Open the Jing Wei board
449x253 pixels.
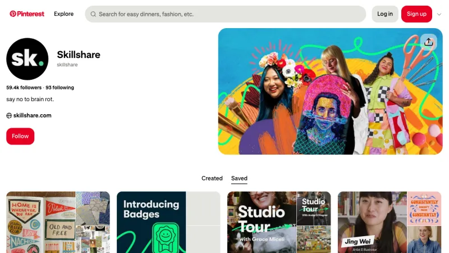point(390,222)
